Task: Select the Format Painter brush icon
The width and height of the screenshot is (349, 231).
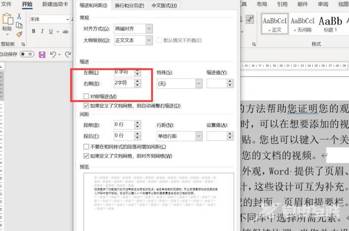Action: (x=19, y=35)
